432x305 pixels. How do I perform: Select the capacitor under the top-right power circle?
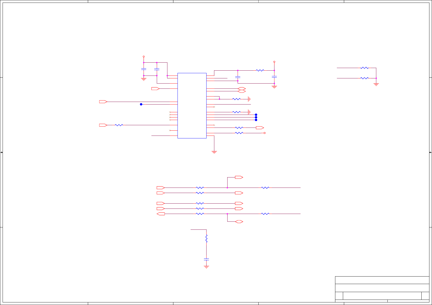(274, 77)
